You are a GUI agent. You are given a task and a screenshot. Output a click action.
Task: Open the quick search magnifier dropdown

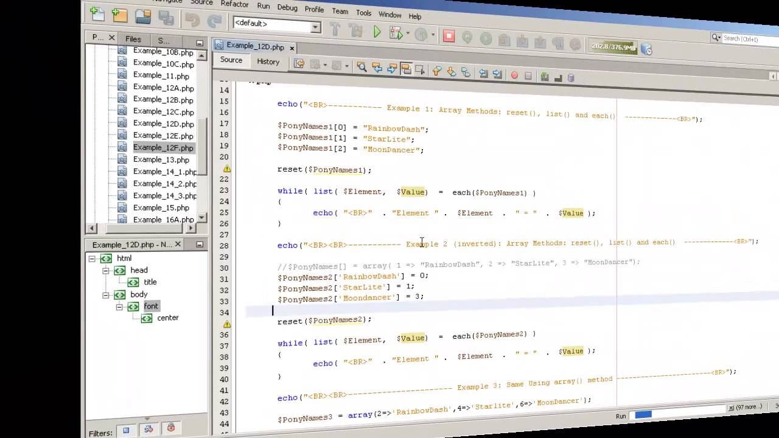(716, 38)
